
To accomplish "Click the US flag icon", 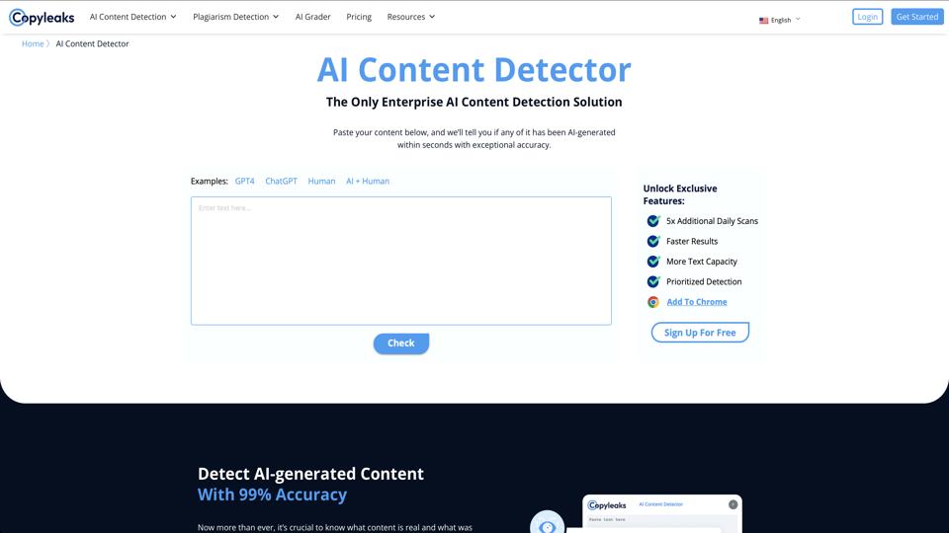I will [764, 21].
